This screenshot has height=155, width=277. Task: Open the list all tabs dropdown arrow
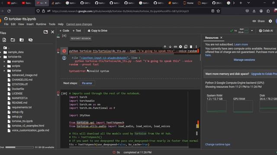pos(248,3)
